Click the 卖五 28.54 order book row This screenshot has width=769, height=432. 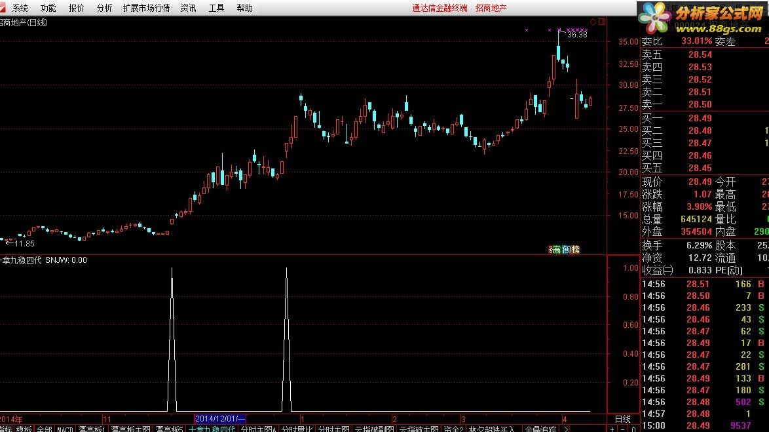click(705, 54)
